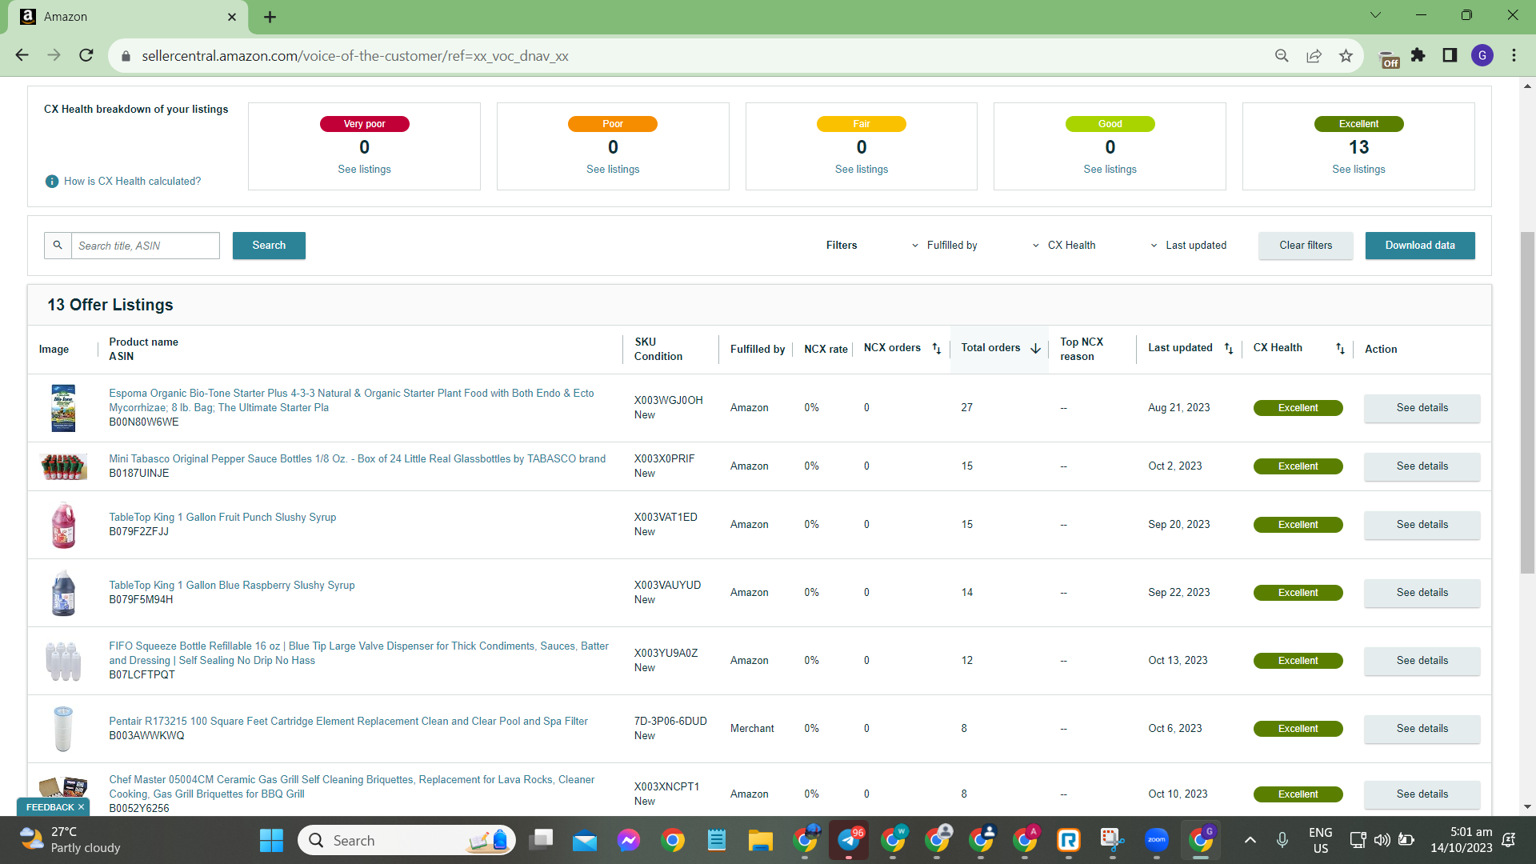The width and height of the screenshot is (1536, 864).
Task: Sort by CX Health column arrows
Action: [x=1340, y=349]
